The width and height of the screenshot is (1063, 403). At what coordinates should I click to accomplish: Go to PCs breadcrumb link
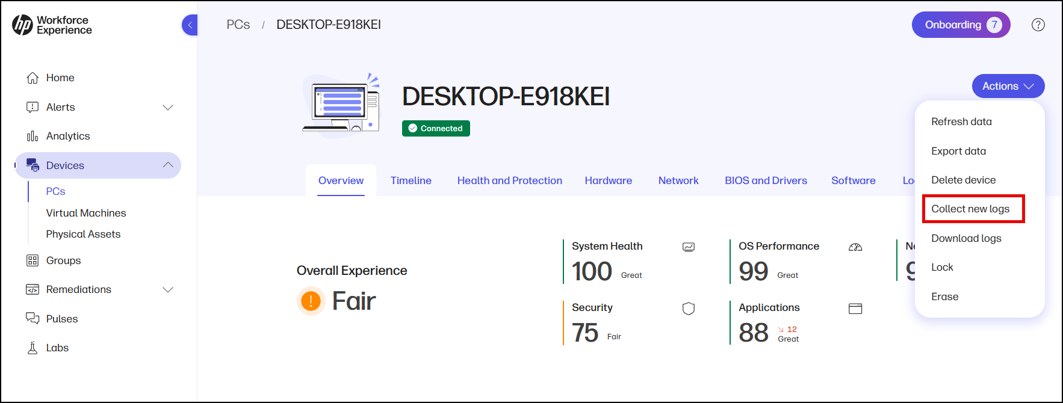pos(238,25)
